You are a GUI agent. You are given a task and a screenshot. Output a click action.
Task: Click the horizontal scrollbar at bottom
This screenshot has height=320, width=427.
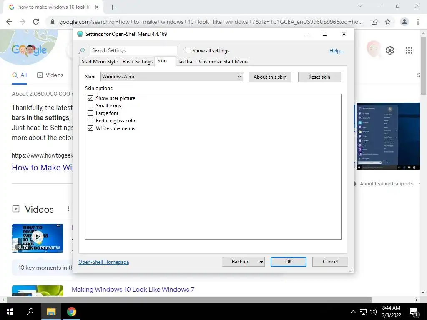[x=189, y=300]
